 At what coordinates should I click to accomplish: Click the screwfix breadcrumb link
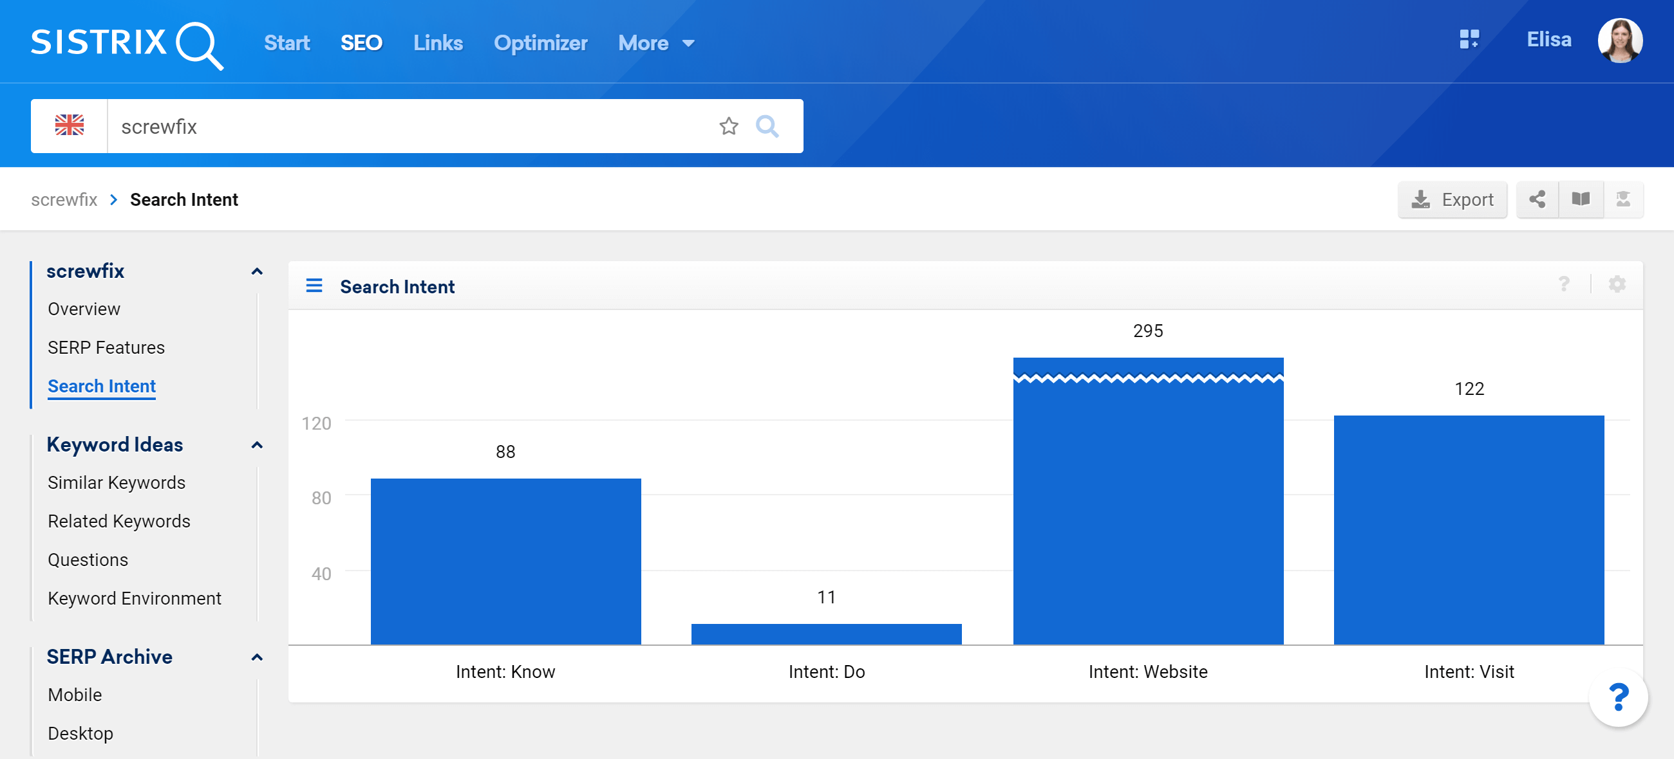click(x=64, y=199)
